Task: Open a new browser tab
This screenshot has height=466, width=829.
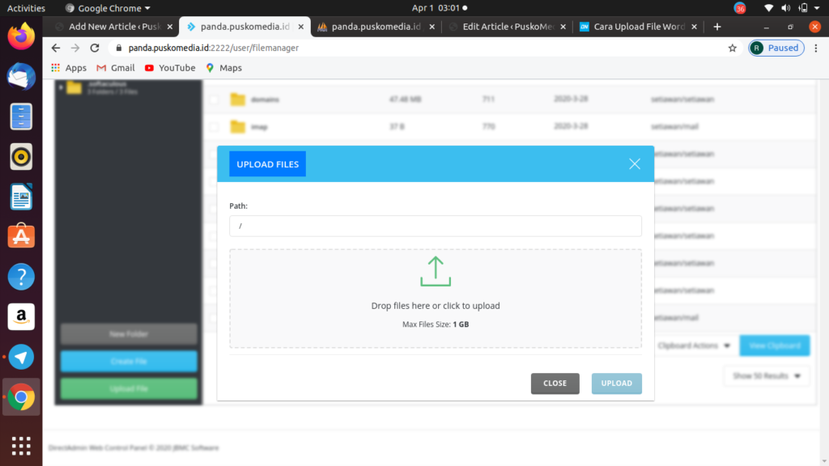Action: click(x=717, y=27)
